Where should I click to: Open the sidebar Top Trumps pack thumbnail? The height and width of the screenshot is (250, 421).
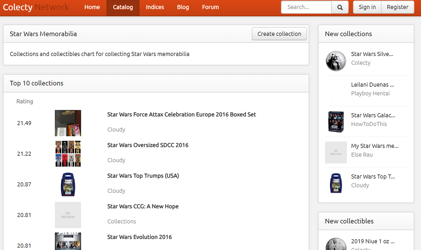point(336,183)
